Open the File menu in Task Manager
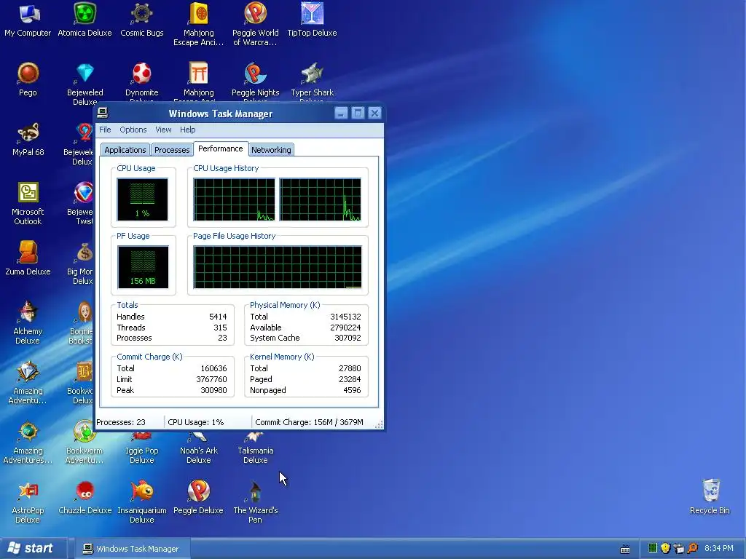Viewport: 746px width, 559px height. click(x=105, y=130)
